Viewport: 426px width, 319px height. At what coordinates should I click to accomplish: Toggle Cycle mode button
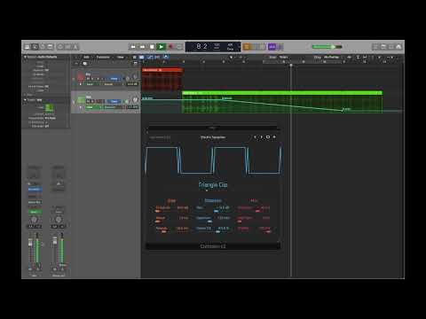pyautogui.click(x=179, y=47)
